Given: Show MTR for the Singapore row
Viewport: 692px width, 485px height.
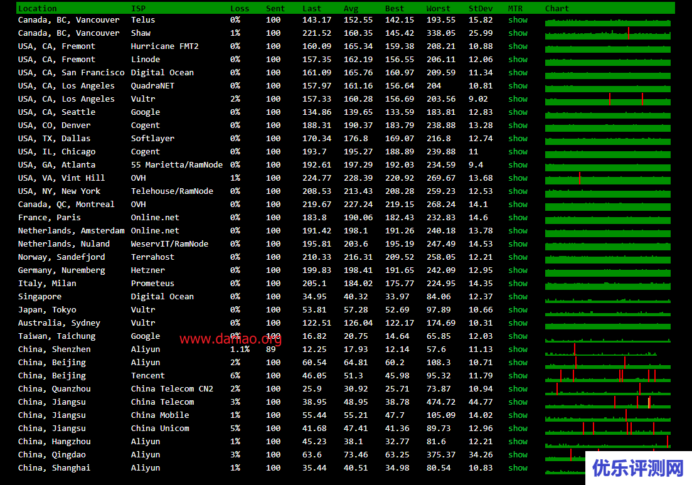Looking at the screenshot, I should click(518, 297).
